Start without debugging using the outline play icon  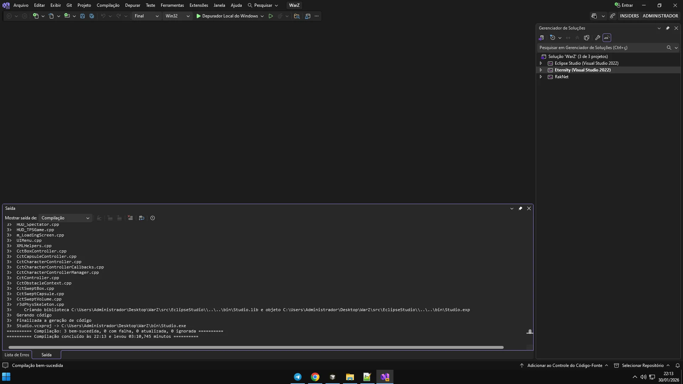[271, 16]
